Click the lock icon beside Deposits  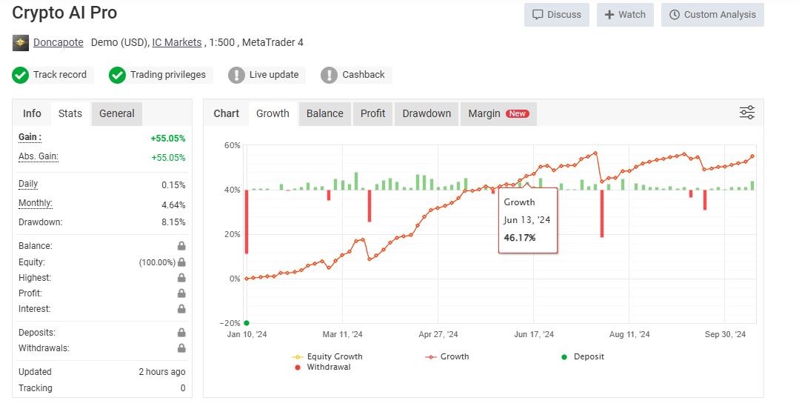coord(181,333)
